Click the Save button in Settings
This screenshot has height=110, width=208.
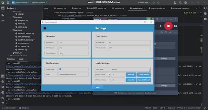click(x=98, y=87)
